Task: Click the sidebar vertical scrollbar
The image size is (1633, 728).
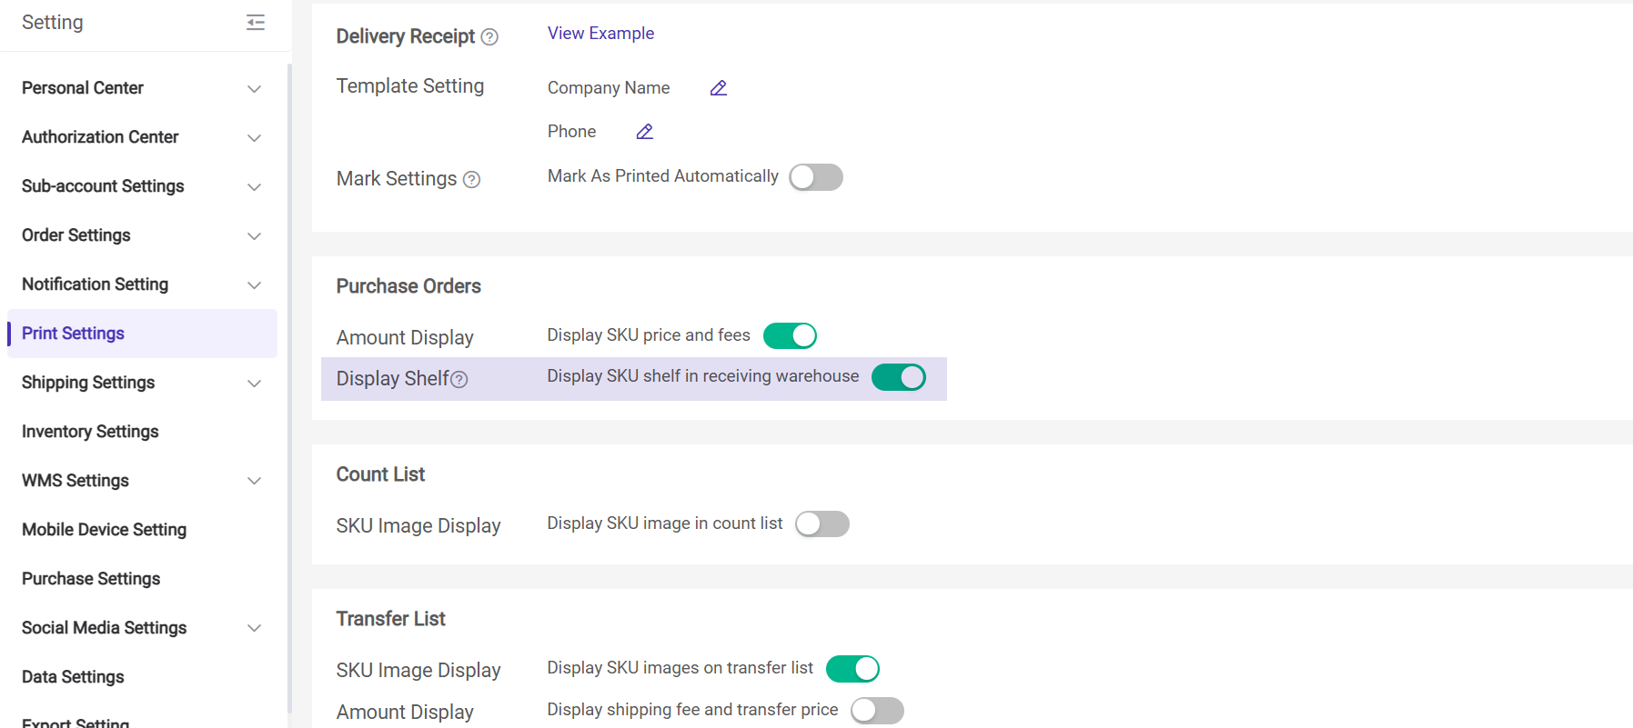Action: click(289, 364)
